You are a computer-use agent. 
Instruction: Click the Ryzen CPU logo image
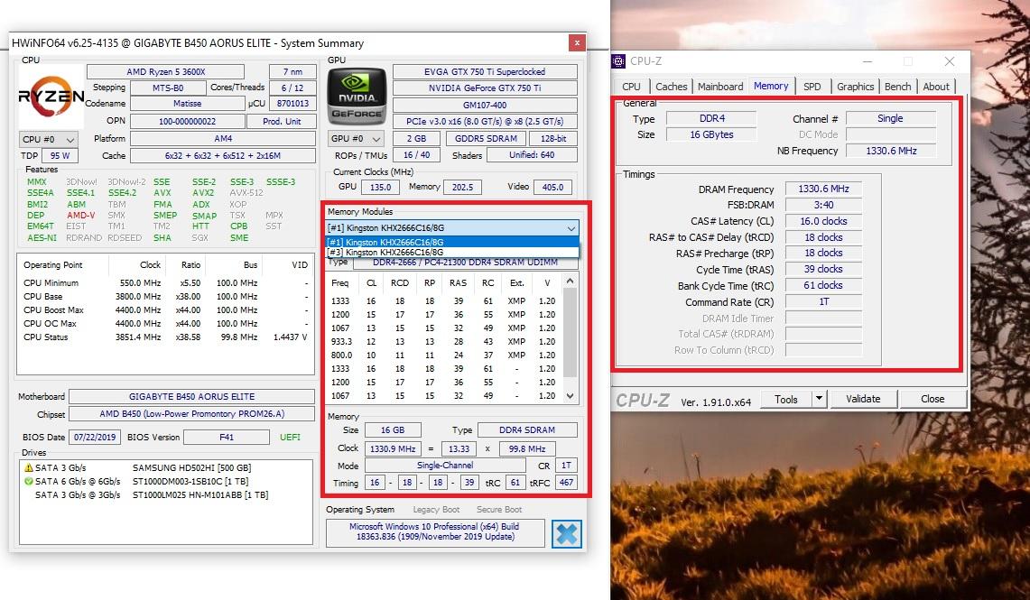51,97
